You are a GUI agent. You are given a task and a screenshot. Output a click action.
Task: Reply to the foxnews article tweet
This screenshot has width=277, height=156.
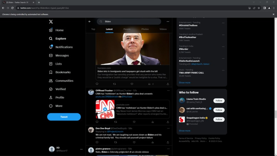tap(97, 84)
